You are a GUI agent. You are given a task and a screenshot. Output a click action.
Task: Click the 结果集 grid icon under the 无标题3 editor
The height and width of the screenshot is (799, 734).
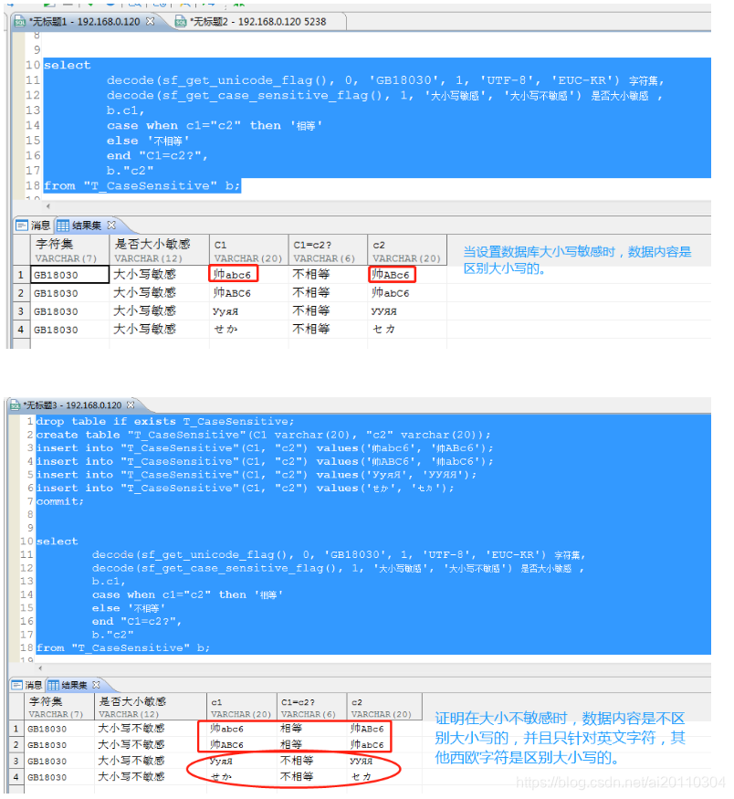tap(53, 685)
